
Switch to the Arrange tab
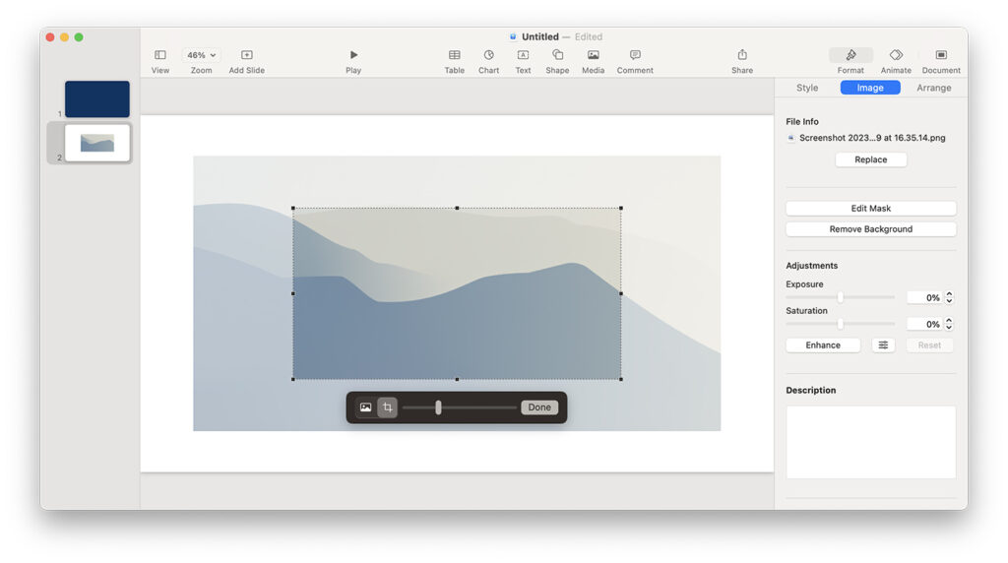click(x=933, y=88)
